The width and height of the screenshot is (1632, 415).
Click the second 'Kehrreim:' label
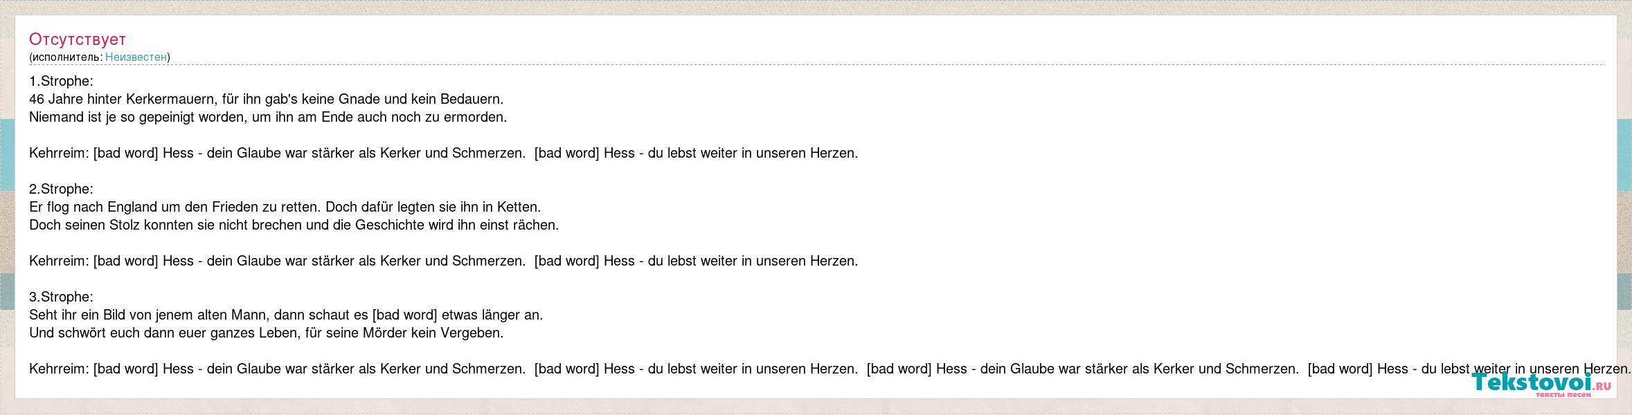pos(60,261)
